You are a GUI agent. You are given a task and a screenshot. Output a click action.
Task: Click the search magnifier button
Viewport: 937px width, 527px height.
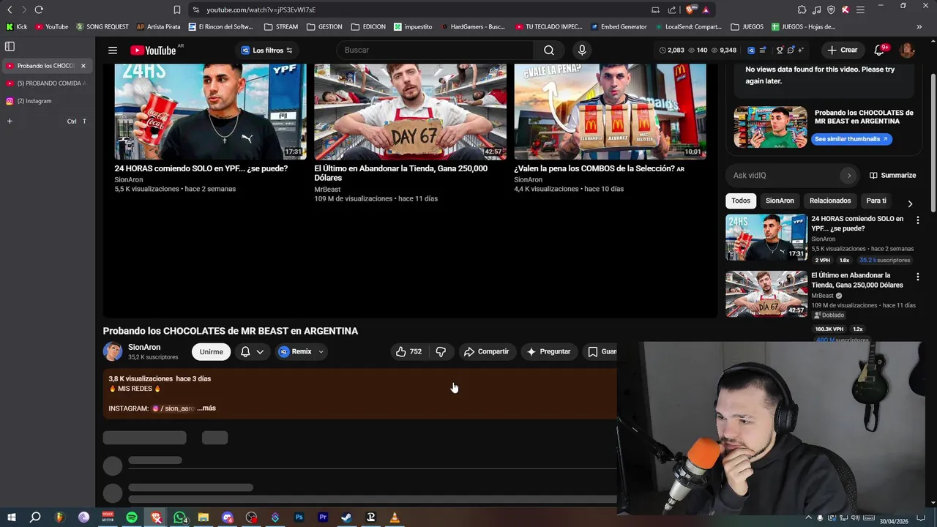tap(549, 50)
